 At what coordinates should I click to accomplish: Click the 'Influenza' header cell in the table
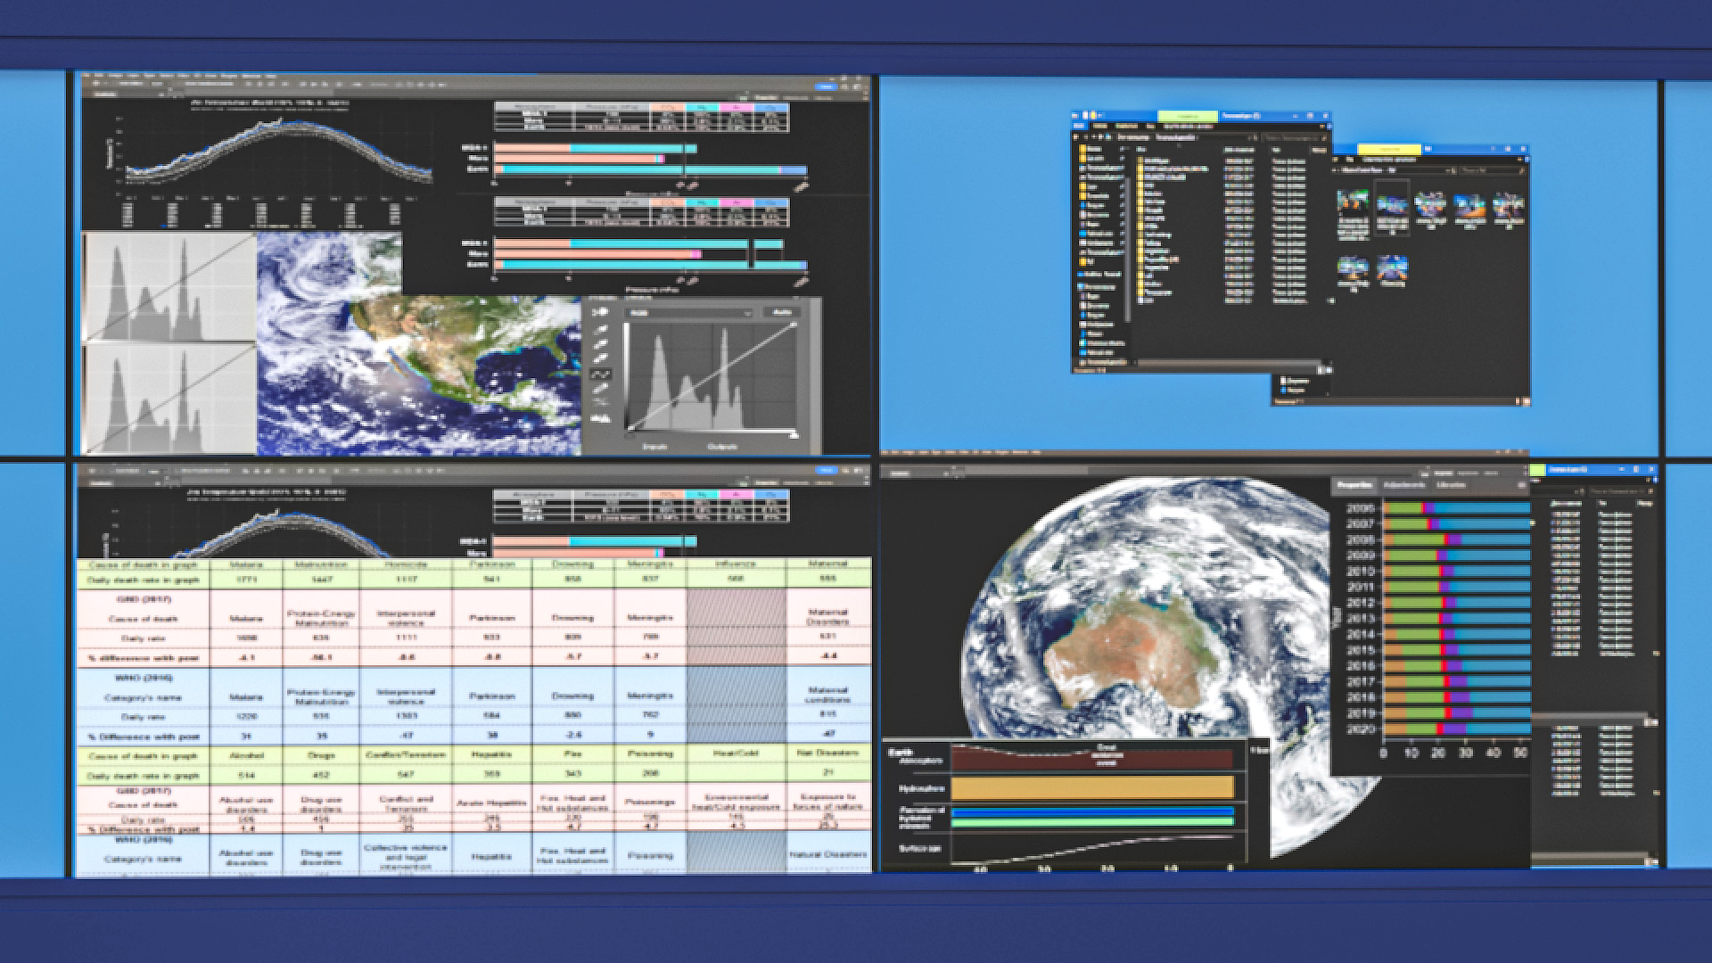[736, 564]
